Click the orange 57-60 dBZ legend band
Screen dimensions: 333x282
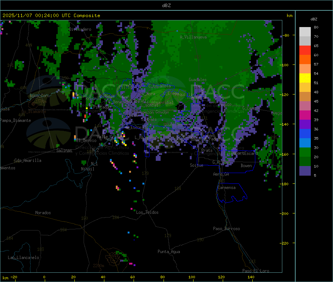305,60
